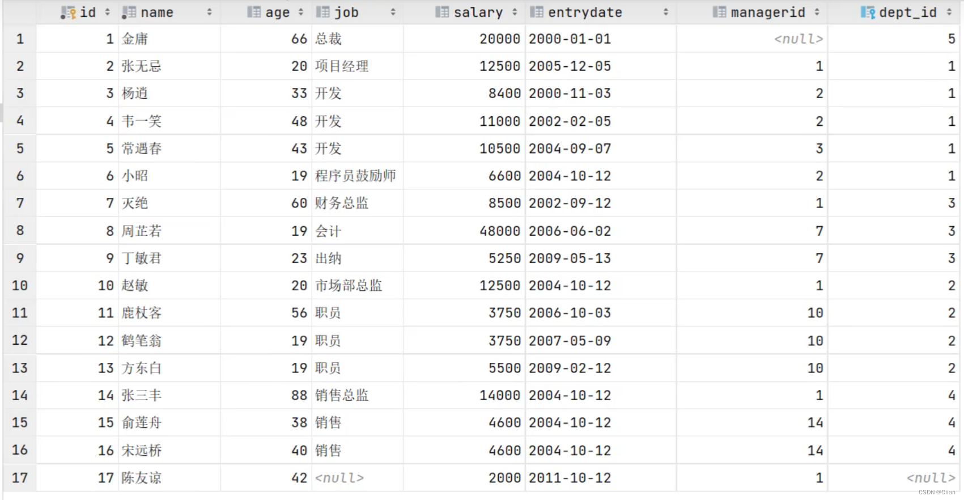Select the name cell 方东白
The height and width of the screenshot is (500, 964).
coord(169,368)
